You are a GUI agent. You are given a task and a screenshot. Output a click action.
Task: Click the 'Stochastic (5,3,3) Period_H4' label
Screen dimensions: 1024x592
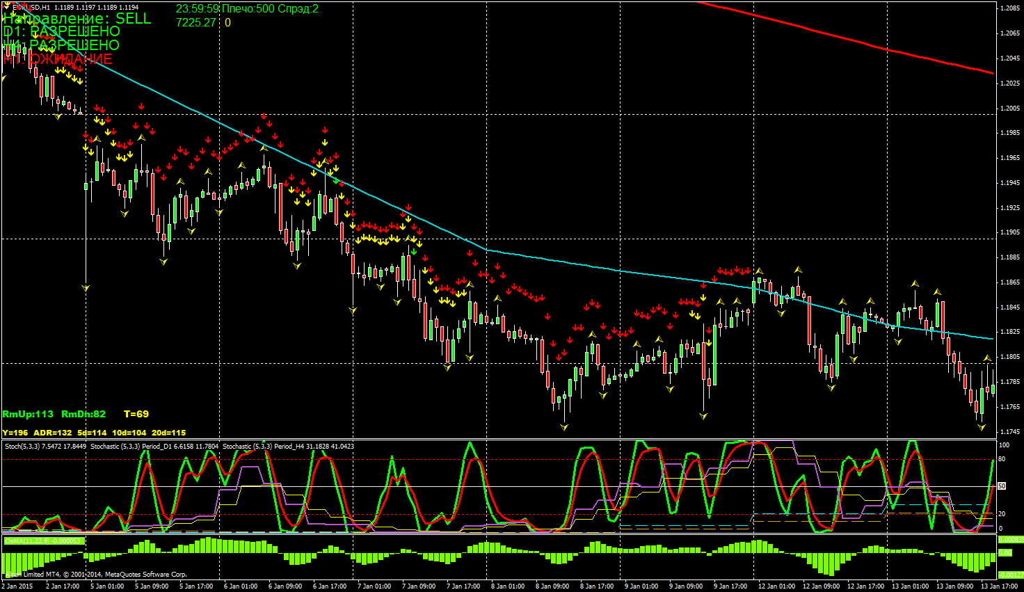pyautogui.click(x=263, y=446)
